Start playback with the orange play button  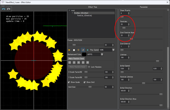pyautogui.click(x=69, y=50)
